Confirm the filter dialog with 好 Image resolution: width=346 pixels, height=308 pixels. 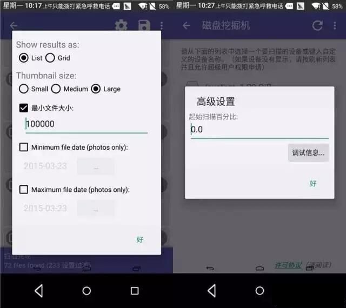pos(140,239)
